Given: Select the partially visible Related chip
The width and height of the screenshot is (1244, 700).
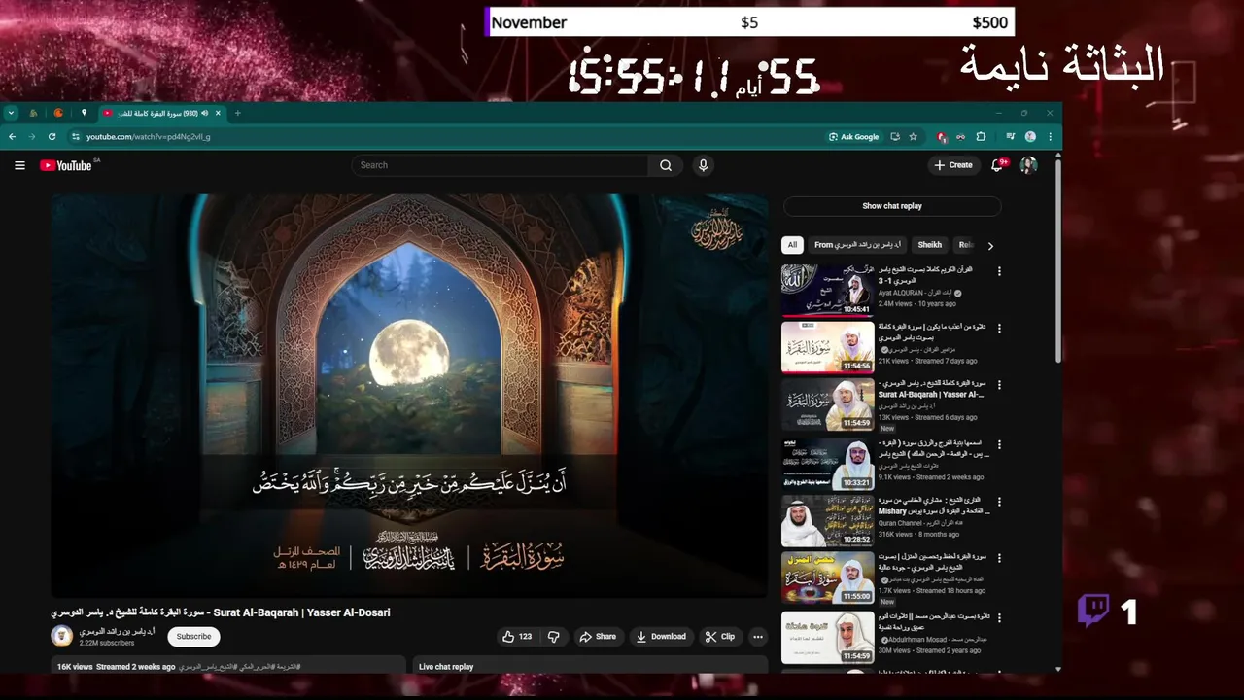Looking at the screenshot, I should point(965,245).
